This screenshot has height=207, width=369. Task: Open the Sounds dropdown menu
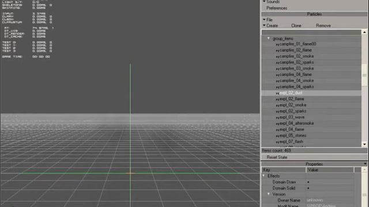click(271, 2)
